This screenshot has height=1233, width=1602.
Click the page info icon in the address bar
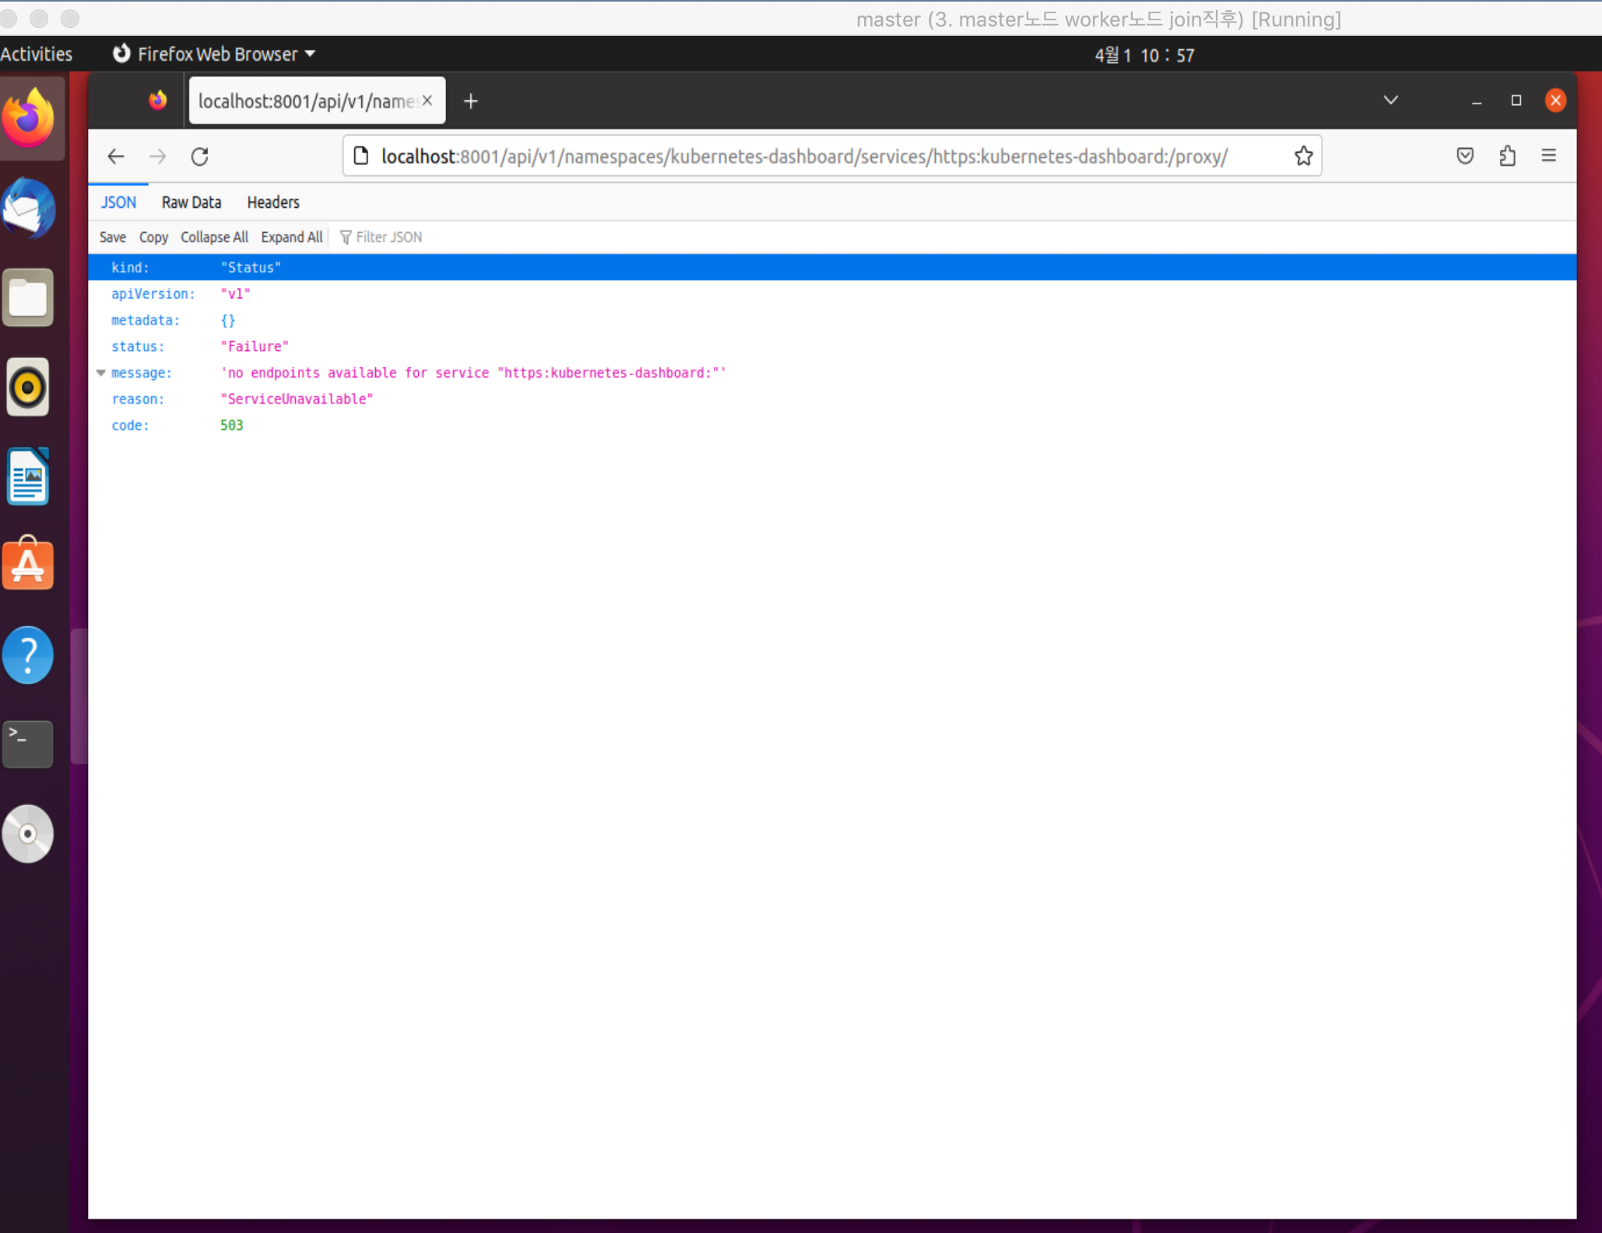pyautogui.click(x=360, y=156)
